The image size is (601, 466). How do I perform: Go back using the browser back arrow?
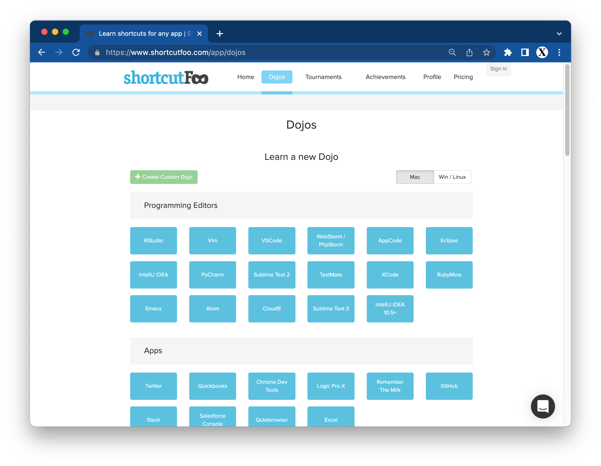(41, 52)
